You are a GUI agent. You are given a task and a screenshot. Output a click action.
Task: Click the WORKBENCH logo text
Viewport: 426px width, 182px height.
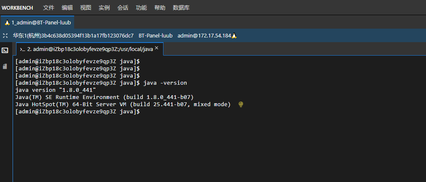17,8
